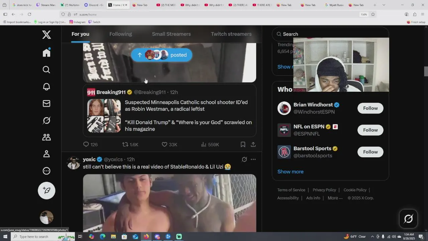Open a new browser tab
The width and height of the screenshot is (428, 241).
[374, 5]
